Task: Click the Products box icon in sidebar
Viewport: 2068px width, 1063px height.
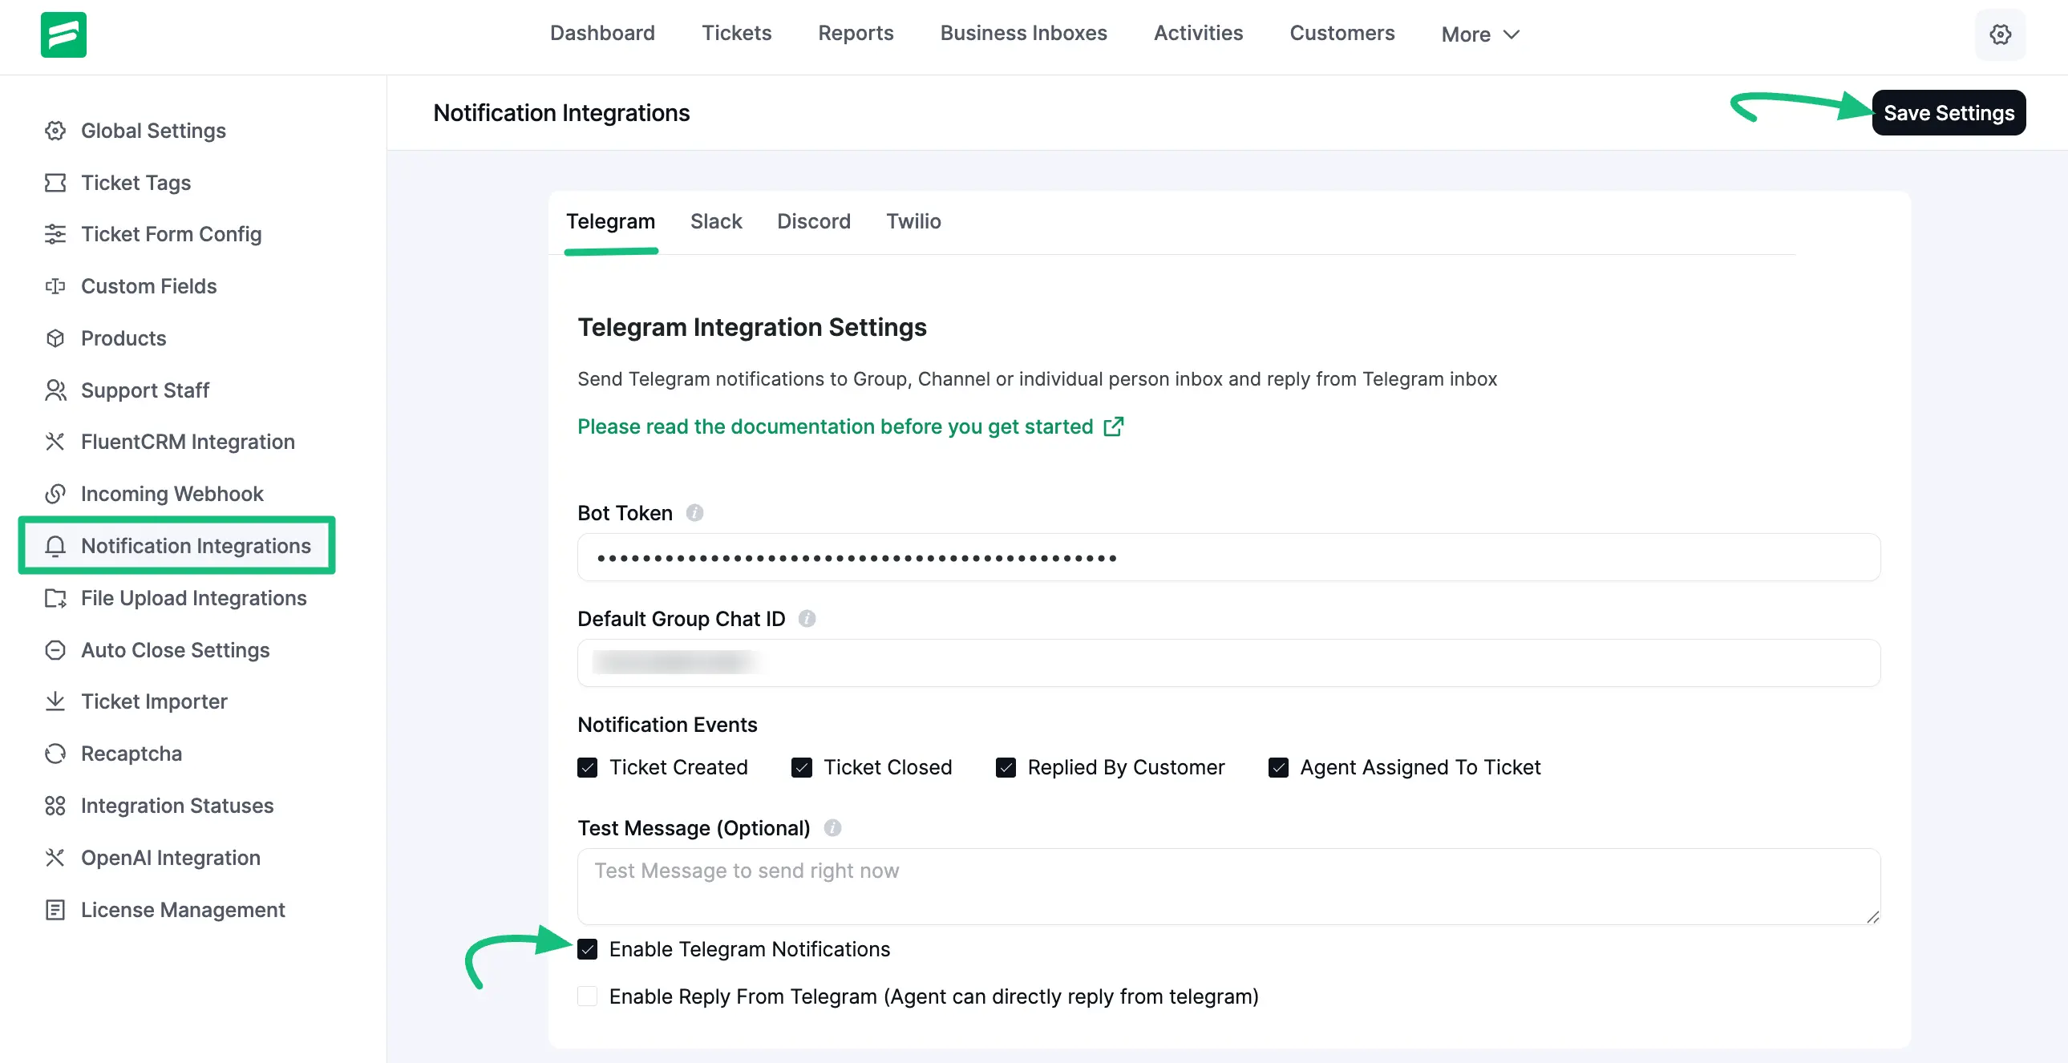Action: [x=55, y=338]
